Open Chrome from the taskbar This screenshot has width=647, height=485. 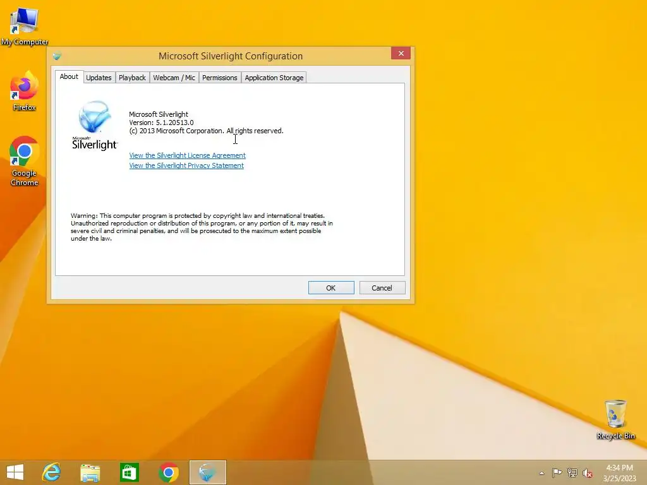(168, 472)
